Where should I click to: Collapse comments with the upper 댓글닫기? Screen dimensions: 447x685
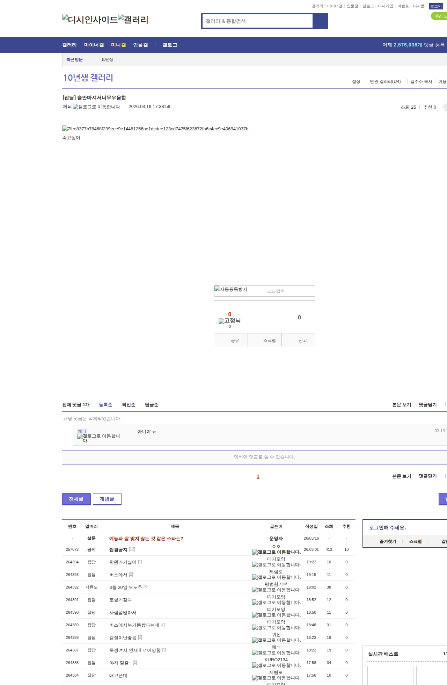pyautogui.click(x=427, y=405)
